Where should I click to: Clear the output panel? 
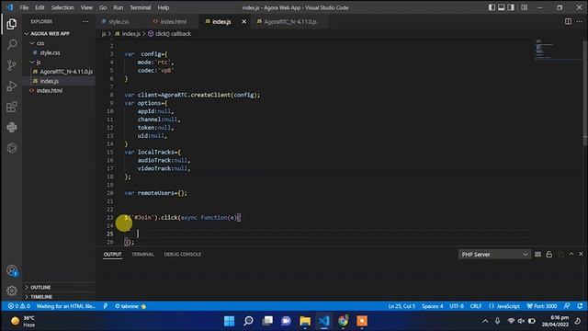537,254
